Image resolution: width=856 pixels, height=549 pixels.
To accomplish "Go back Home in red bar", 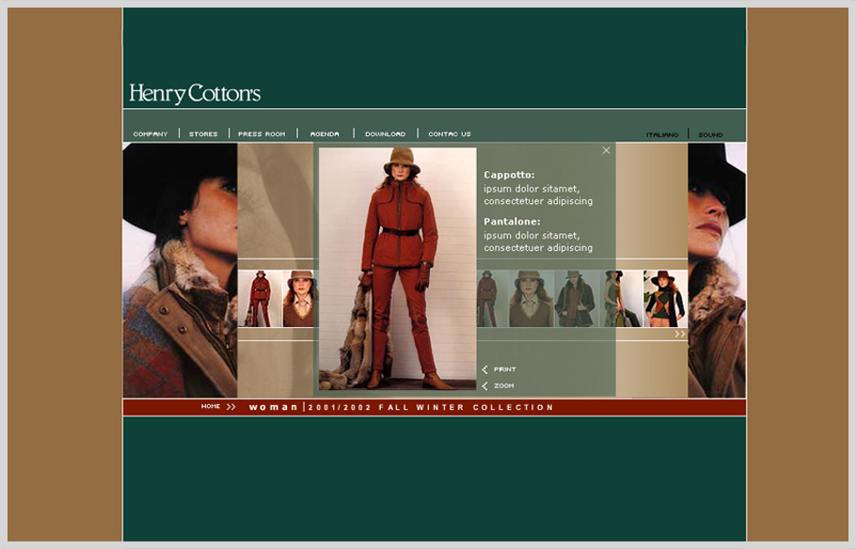I will [210, 406].
